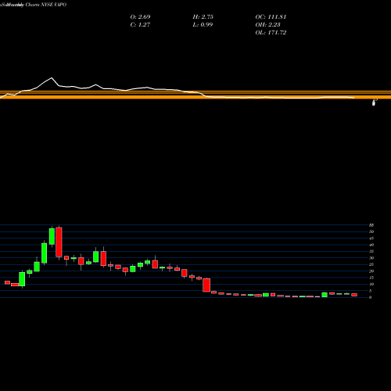
Task: Click the price axis label 20
Action: [371, 271]
